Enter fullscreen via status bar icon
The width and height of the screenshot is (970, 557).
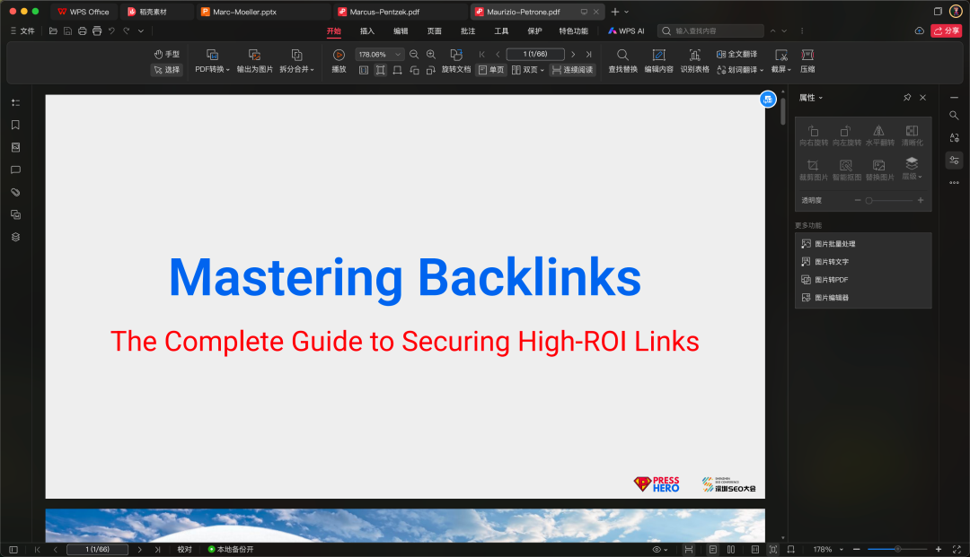tap(957, 549)
